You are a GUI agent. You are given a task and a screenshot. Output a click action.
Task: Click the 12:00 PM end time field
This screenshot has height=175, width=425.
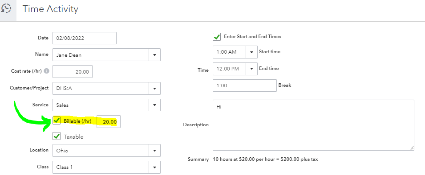[230, 69]
